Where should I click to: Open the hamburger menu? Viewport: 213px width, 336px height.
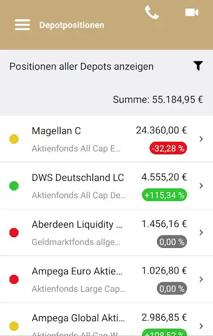pos(23,25)
